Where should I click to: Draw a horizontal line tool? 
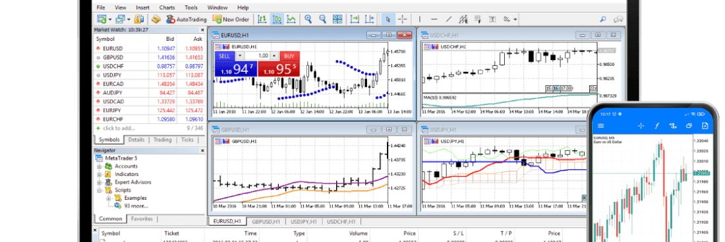tap(434, 19)
